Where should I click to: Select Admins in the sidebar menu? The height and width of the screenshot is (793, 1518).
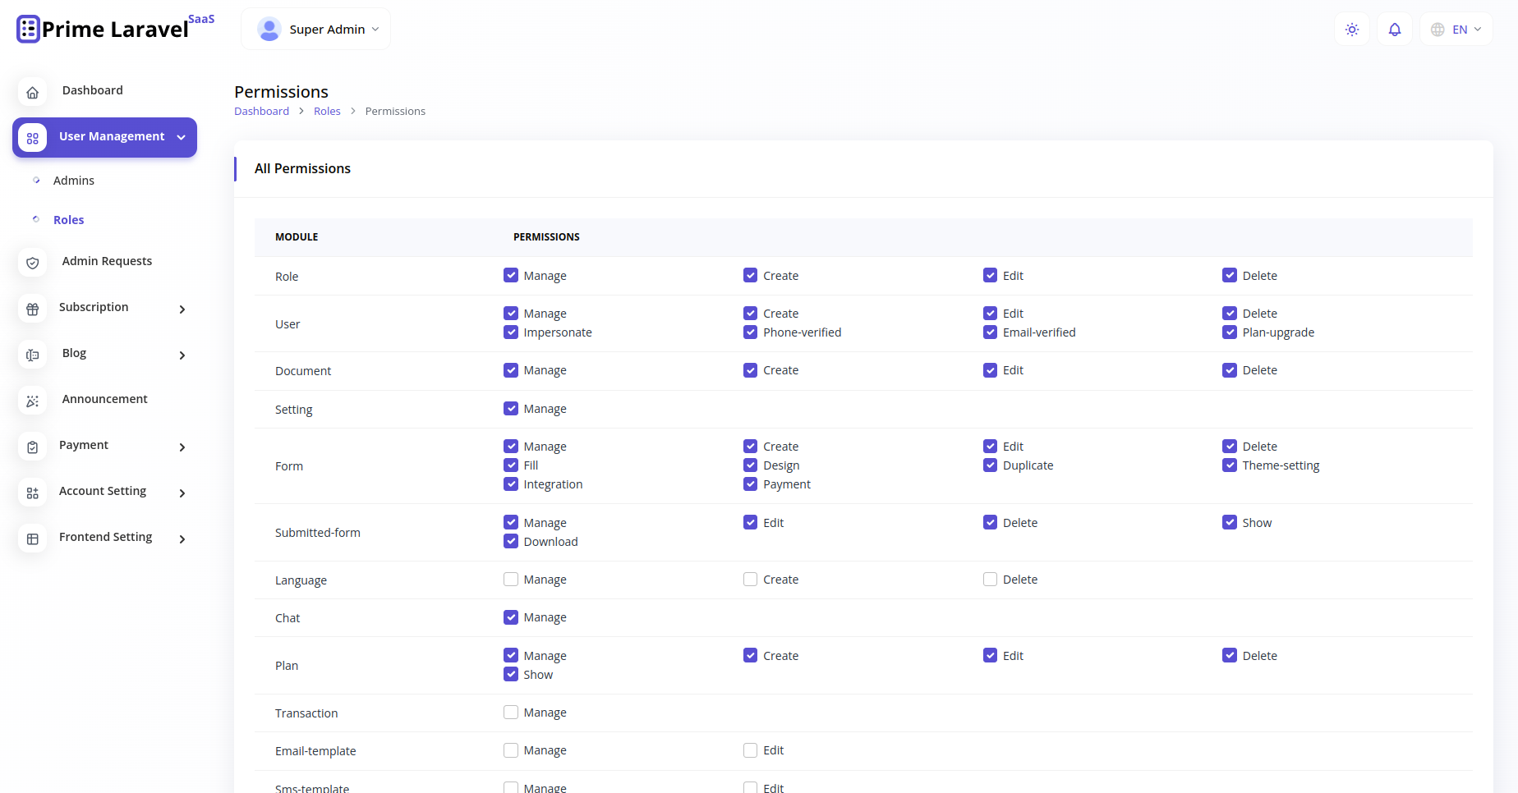[73, 180]
